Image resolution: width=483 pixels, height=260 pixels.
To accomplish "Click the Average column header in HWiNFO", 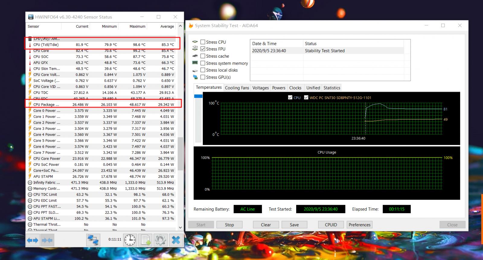I will point(161,27).
